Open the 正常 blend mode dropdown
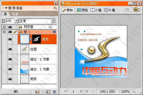 (x=53, y=21)
